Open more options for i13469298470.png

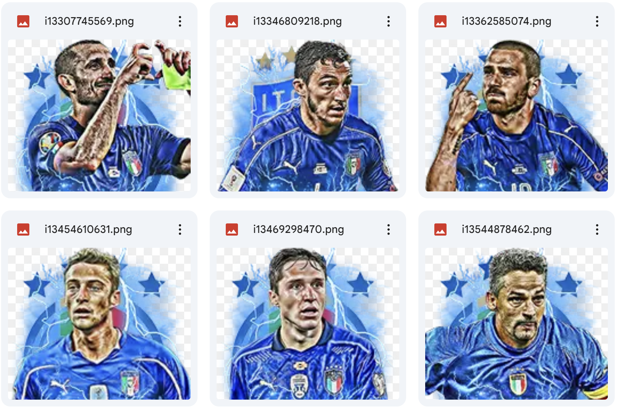click(388, 229)
